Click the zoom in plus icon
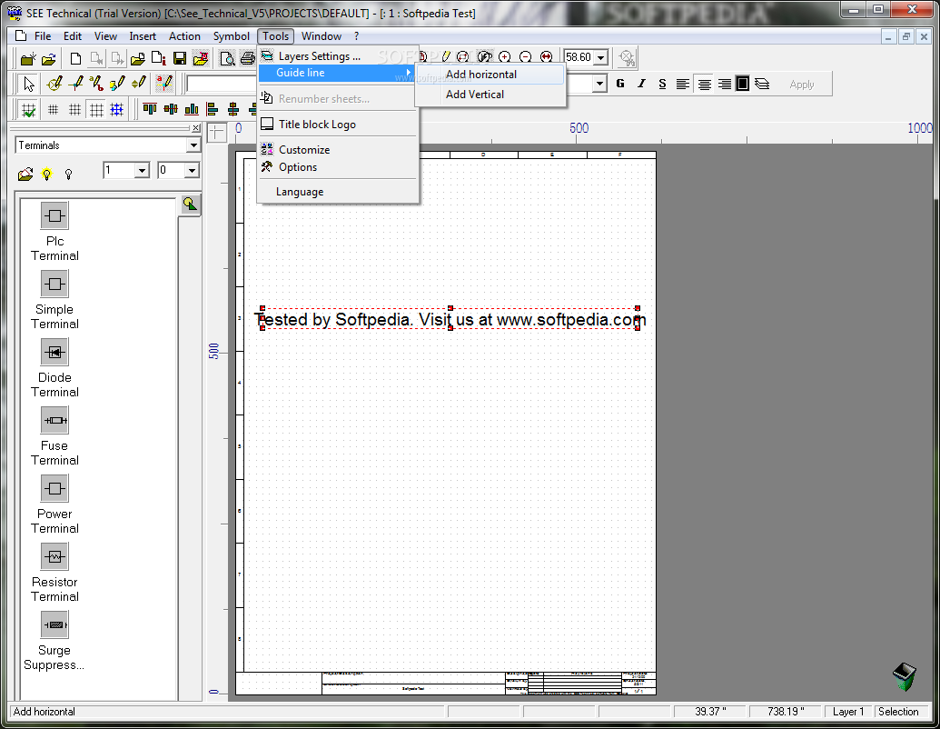940x729 pixels. pos(505,57)
